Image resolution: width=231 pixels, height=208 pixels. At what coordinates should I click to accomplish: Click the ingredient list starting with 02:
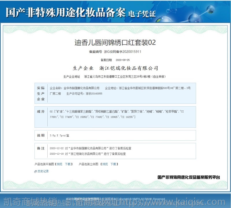tap(117, 114)
